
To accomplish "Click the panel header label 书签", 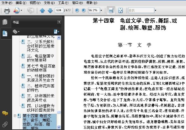I will [x=16, y=22].
